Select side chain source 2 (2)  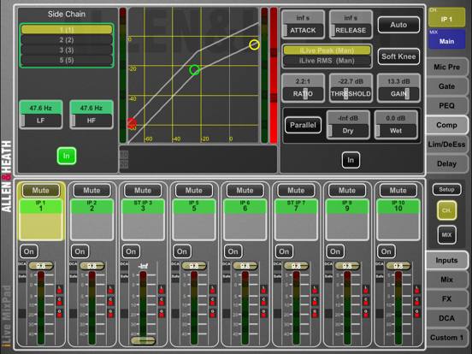pos(67,39)
